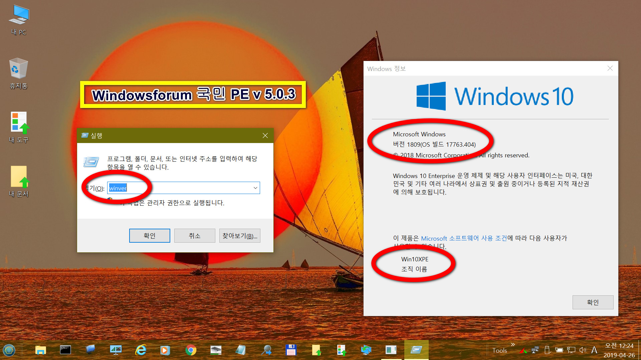Click the red-green triangle tray icon
The width and height of the screenshot is (641, 360).
[523, 350]
